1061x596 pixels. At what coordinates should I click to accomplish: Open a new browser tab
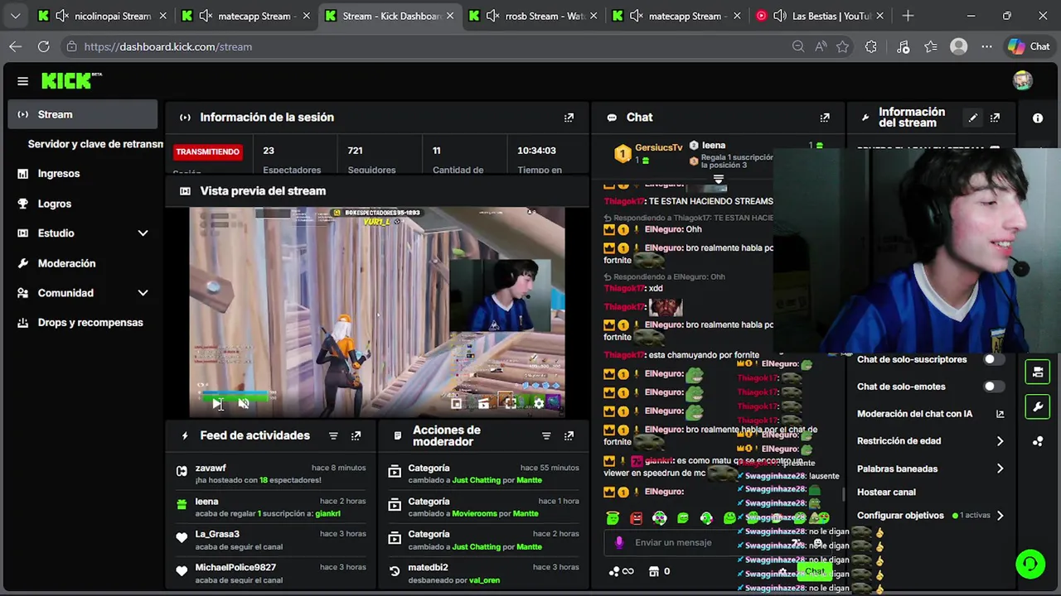pyautogui.click(x=908, y=16)
